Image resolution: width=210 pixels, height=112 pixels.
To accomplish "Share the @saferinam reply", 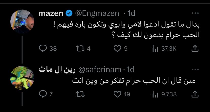I will (195, 94).
